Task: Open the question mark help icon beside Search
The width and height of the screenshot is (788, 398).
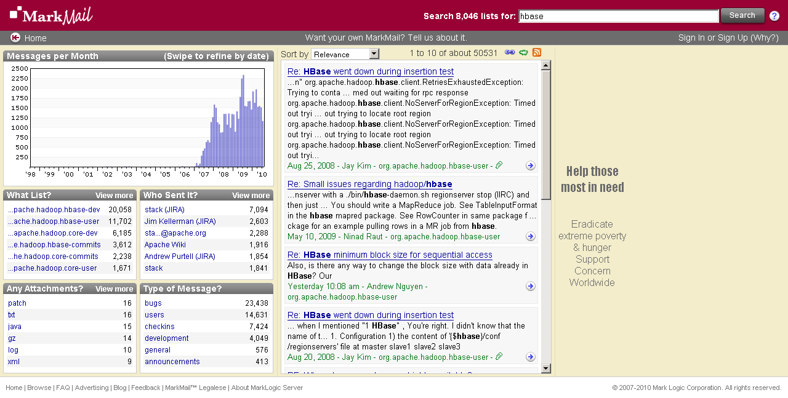Action: point(774,16)
